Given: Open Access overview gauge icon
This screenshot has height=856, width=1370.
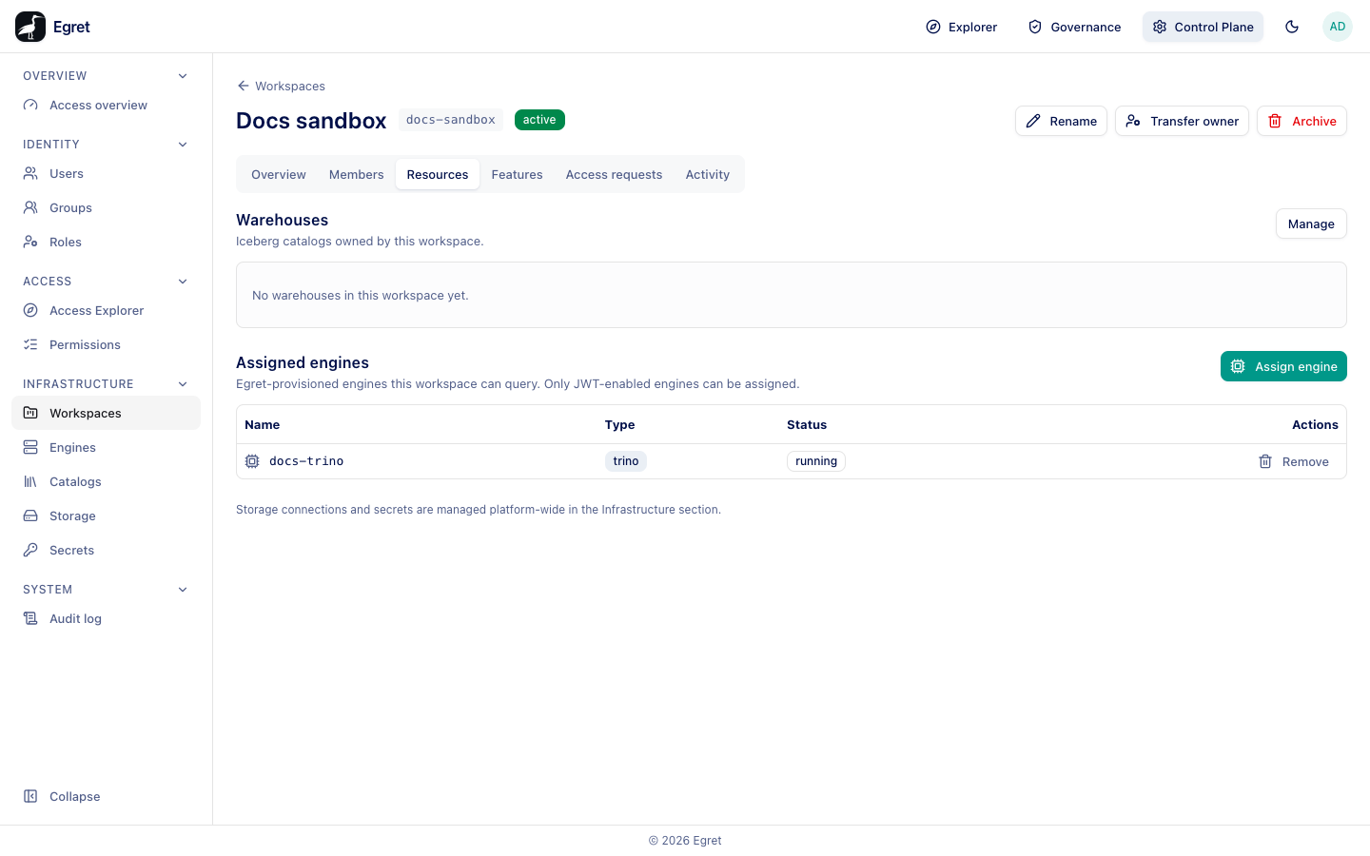Looking at the screenshot, I should click(x=30, y=105).
